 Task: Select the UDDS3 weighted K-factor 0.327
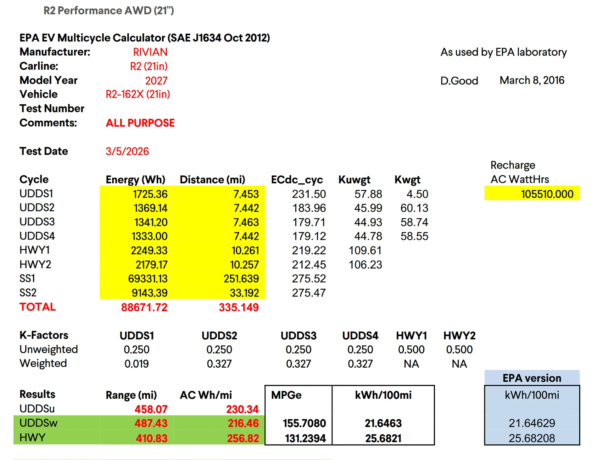[x=298, y=364]
